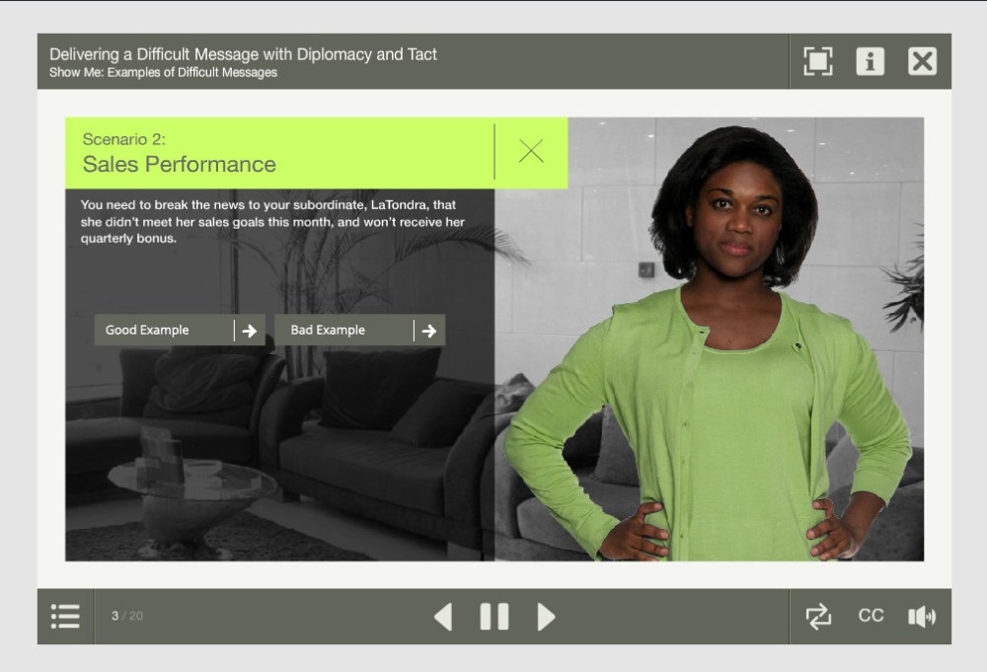Open the course information icon
The image size is (987, 672).
[x=870, y=61]
